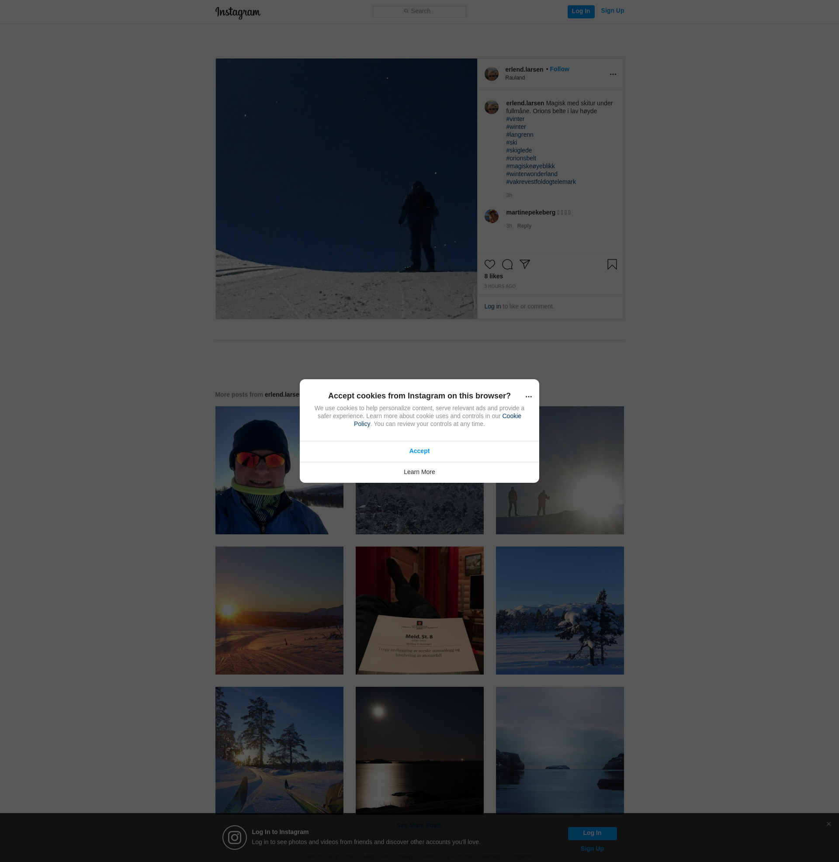Click the martinepekeberg commenter avatar
The width and height of the screenshot is (839, 862).
[x=491, y=216]
